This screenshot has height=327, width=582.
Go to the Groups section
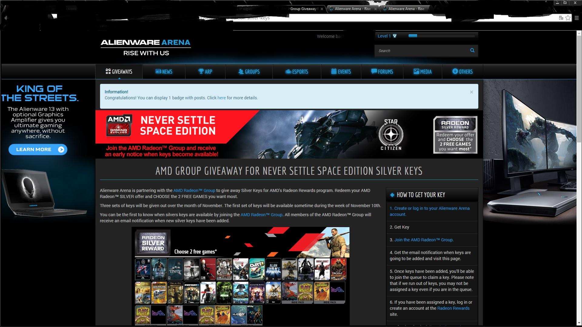click(249, 71)
